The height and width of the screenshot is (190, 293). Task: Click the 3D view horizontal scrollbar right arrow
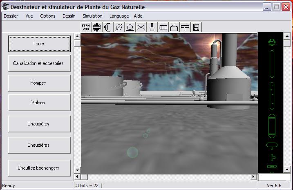tap(253, 177)
